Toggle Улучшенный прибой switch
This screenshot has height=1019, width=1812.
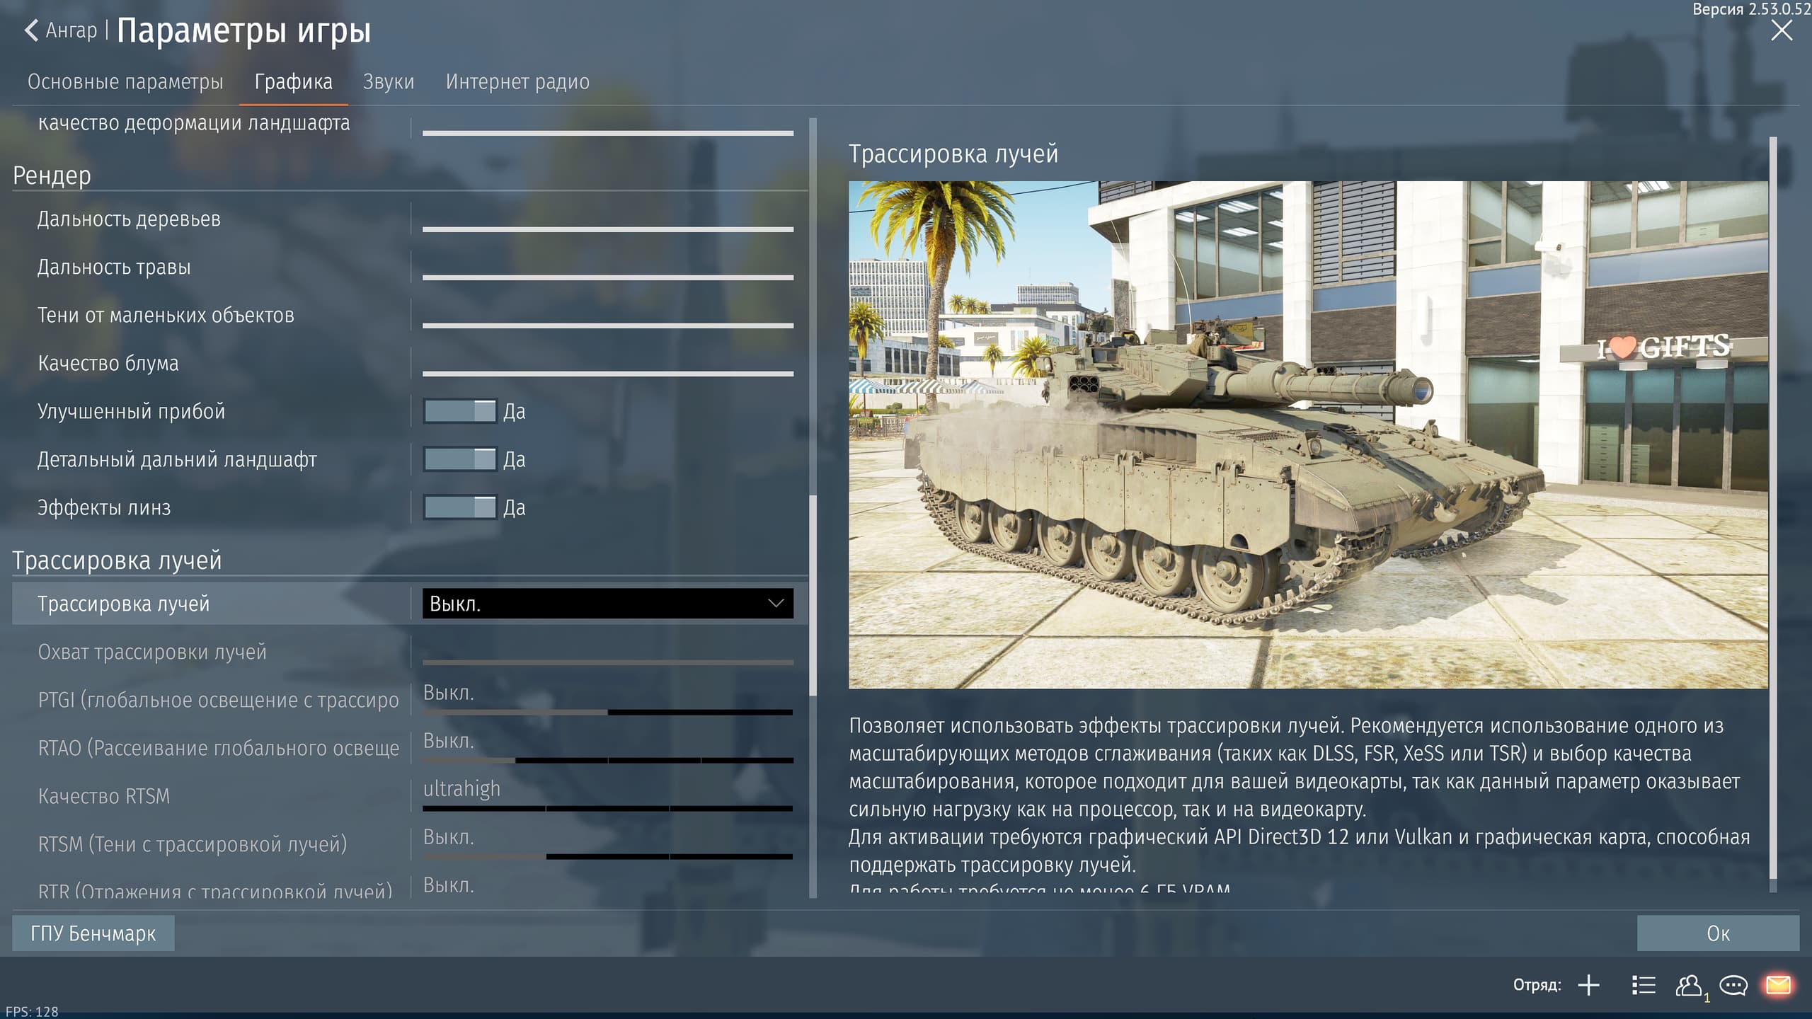tap(460, 411)
